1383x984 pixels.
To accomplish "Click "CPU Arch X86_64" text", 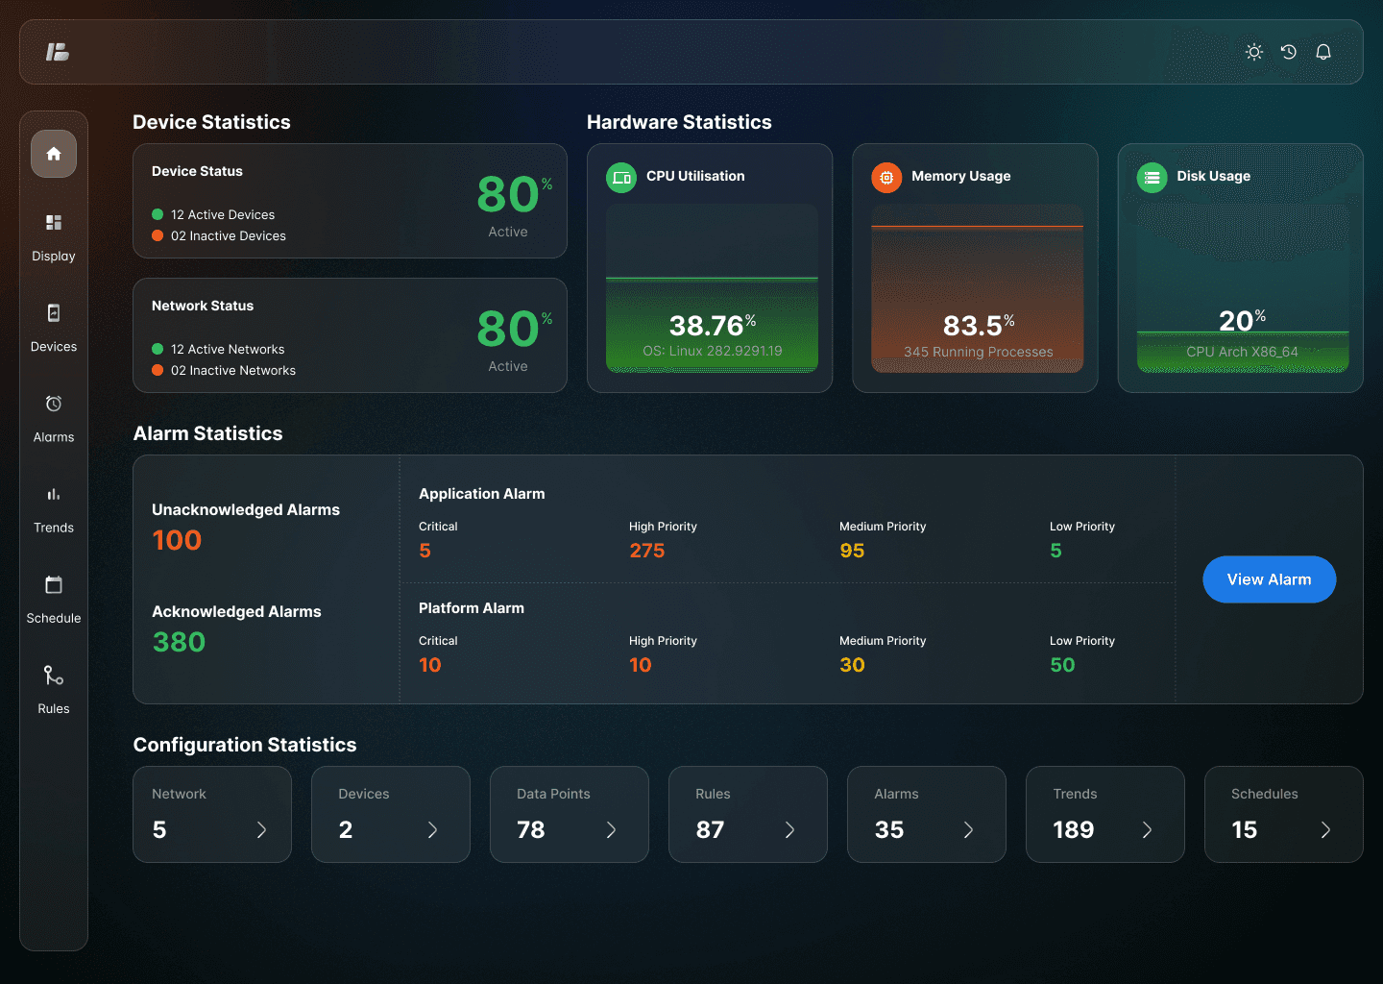I will click(1242, 352).
